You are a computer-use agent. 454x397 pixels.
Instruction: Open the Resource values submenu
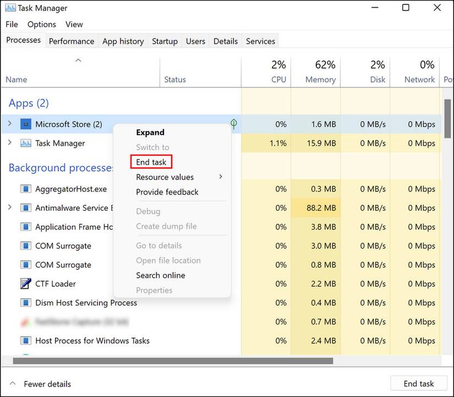point(166,177)
